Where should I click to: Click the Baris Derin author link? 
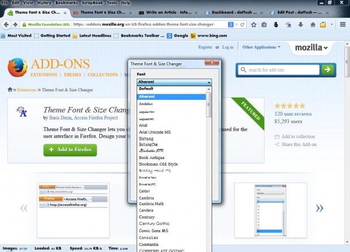coord(60,118)
